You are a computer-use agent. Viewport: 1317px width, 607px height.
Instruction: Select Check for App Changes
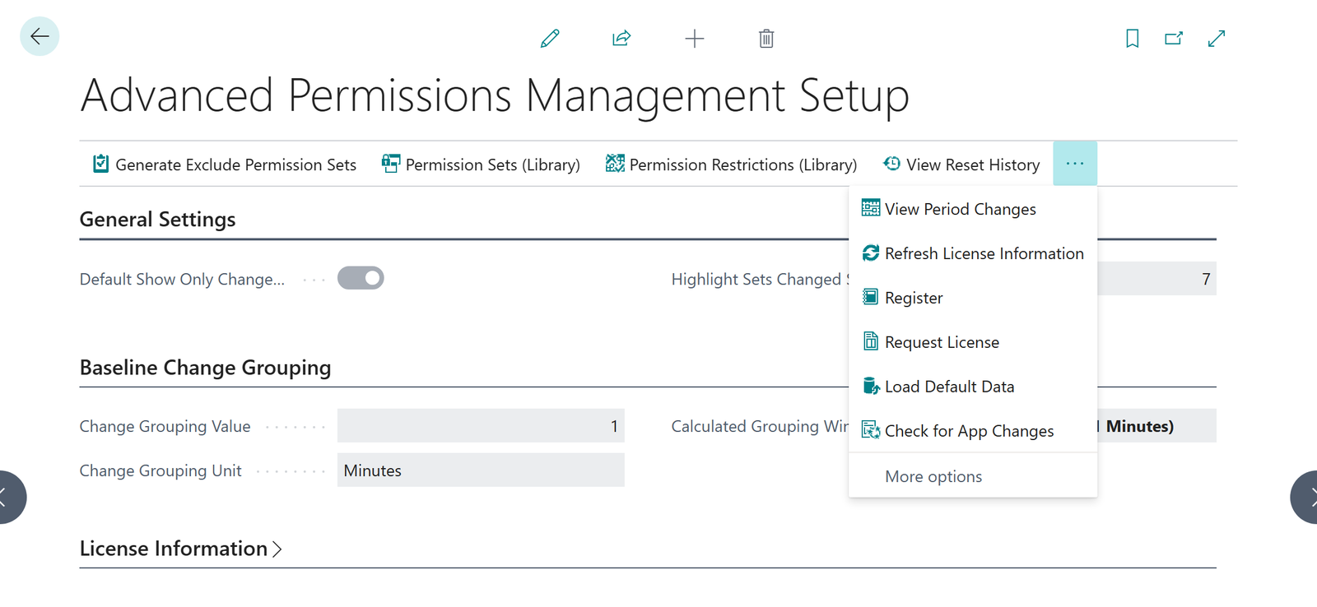click(973, 431)
